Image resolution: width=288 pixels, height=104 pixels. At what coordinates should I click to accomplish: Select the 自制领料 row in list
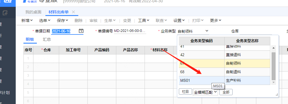point(225,63)
